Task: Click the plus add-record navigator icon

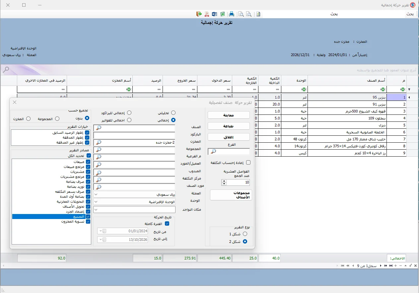Action: 396,266
